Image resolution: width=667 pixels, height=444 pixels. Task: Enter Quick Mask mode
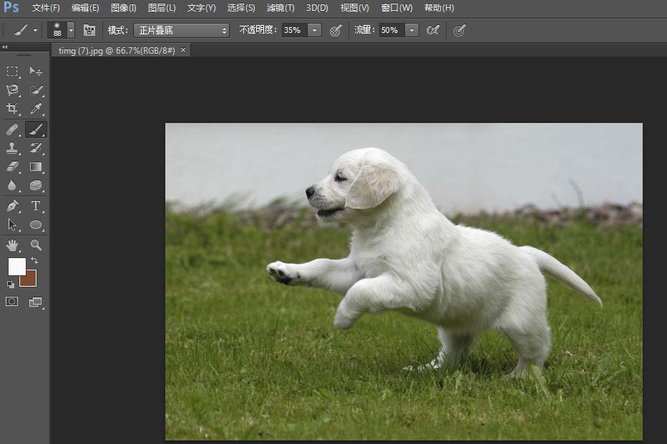coord(11,301)
